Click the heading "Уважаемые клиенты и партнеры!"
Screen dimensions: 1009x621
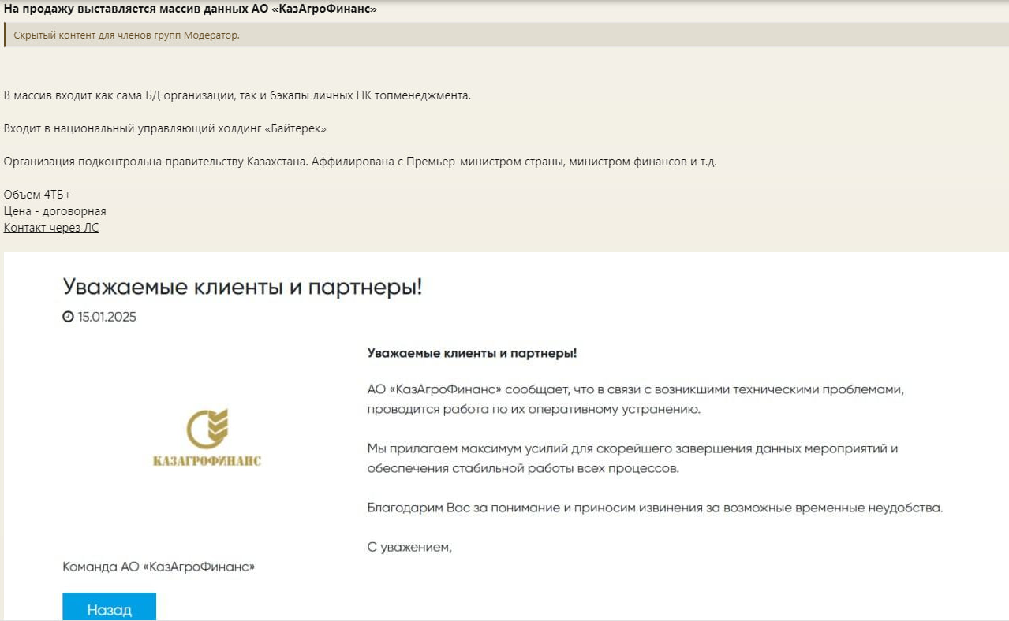point(243,286)
